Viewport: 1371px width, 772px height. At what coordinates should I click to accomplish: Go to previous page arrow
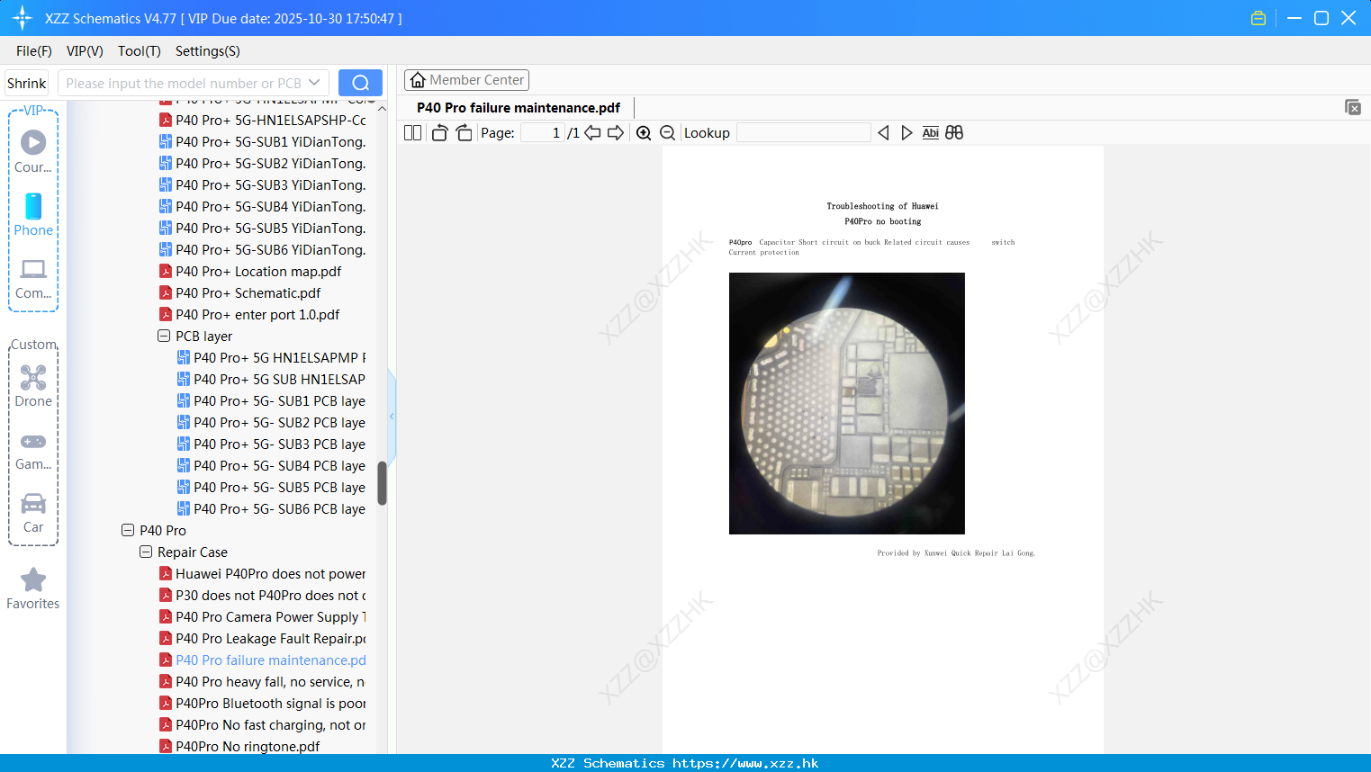(592, 133)
